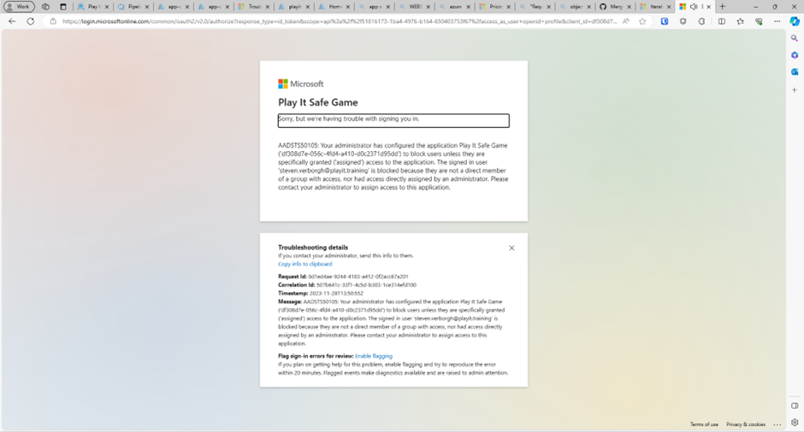Image resolution: width=804 pixels, height=432 pixels.
Task: Click the sidebar Search icon
Action: (x=795, y=38)
